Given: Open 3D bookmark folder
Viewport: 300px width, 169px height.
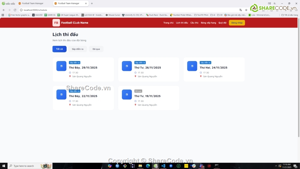Looking at the screenshot, I should click(x=220, y=15).
